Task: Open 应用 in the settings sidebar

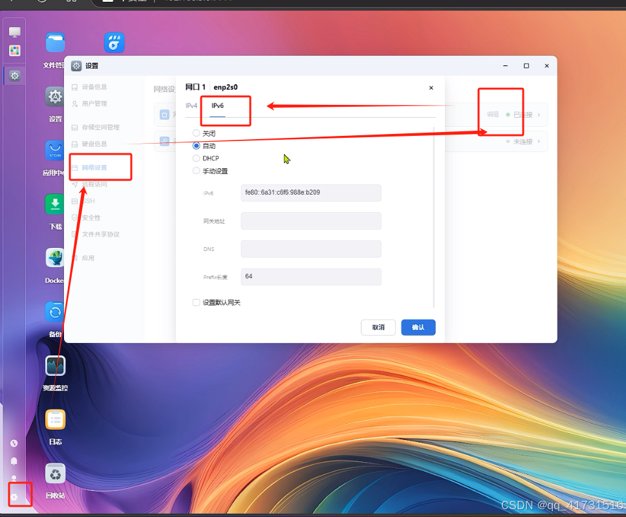Action: coord(88,258)
